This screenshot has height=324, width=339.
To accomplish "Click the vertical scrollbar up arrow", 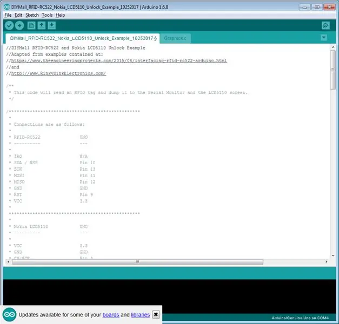I will coord(333,47).
